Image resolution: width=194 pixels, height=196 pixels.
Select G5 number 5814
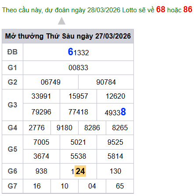[115, 156]
